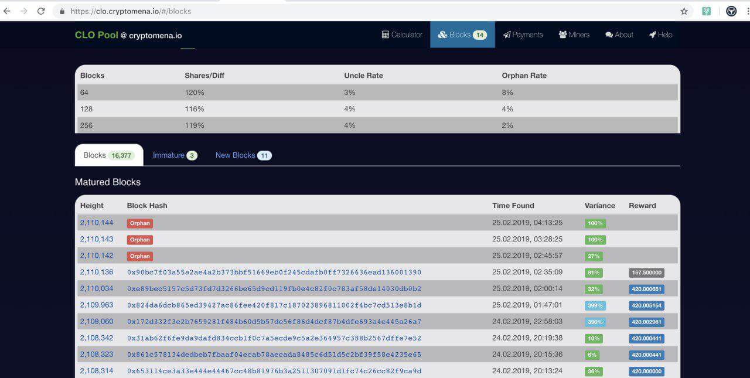Image resolution: width=750 pixels, height=378 pixels.
Task: Open the About page
Action: 619,35
